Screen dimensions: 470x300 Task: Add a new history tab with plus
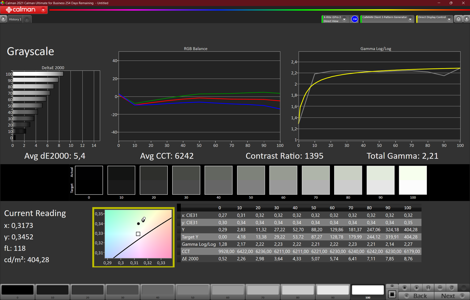27,19
